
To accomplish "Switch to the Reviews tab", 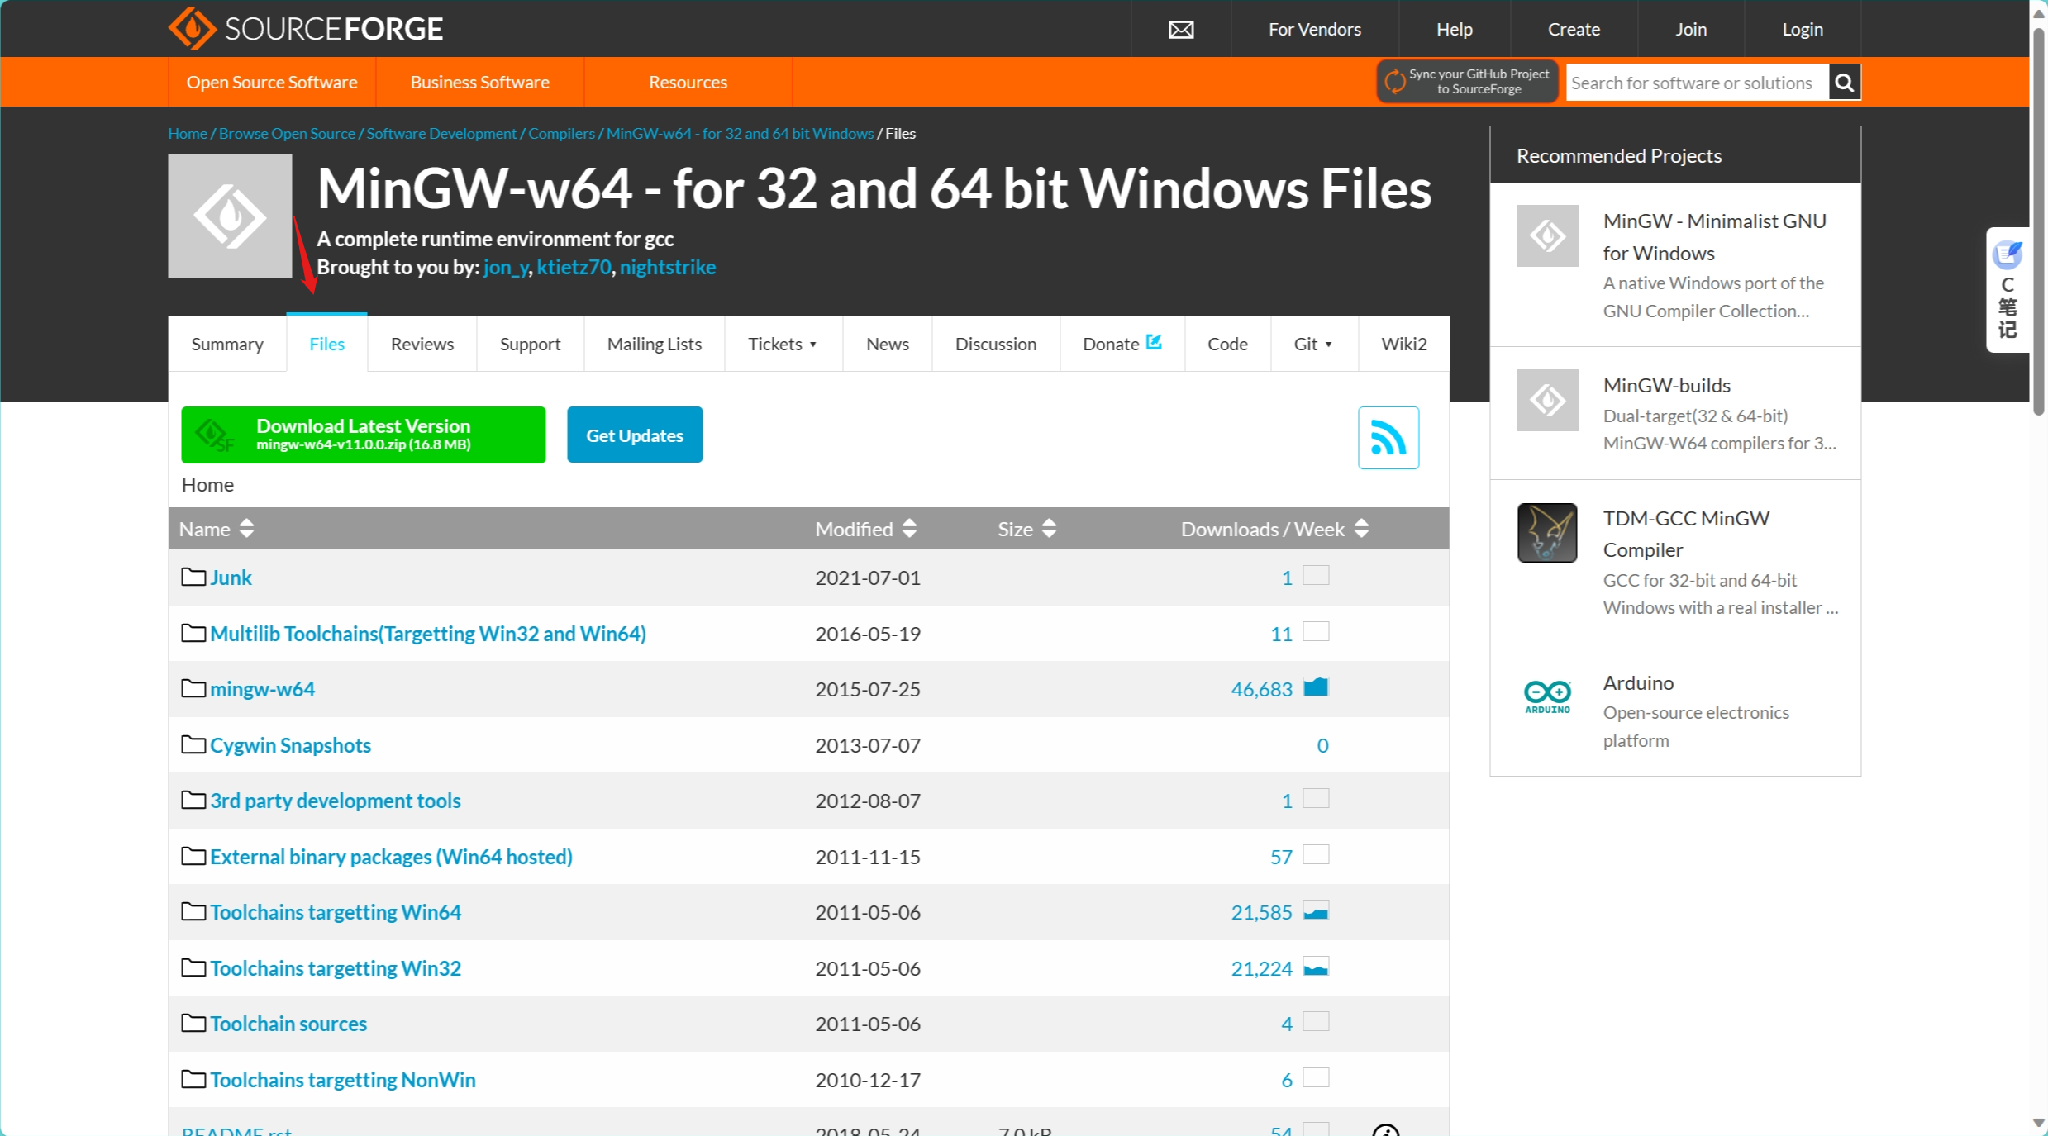I will pos(422,343).
